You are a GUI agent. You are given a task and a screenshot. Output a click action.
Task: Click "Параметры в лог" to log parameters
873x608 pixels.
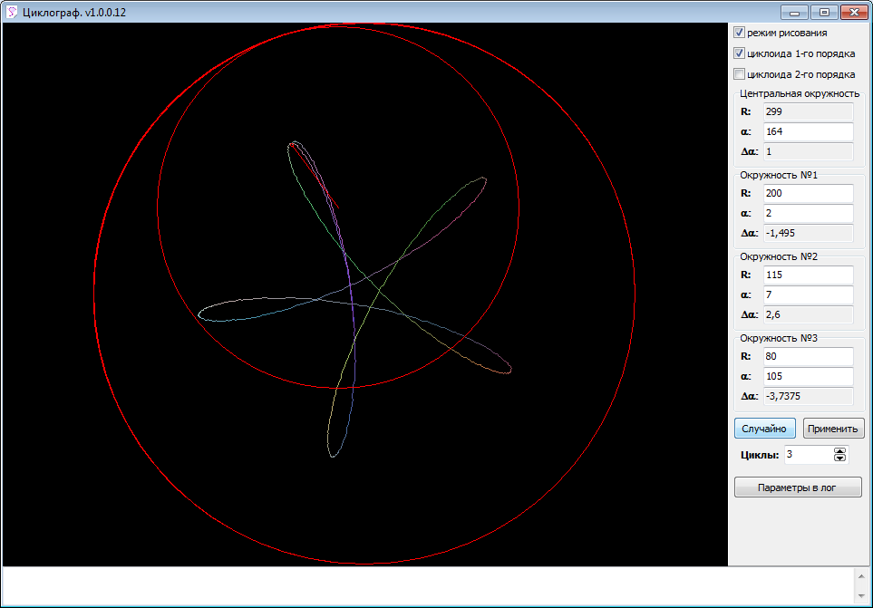point(798,487)
